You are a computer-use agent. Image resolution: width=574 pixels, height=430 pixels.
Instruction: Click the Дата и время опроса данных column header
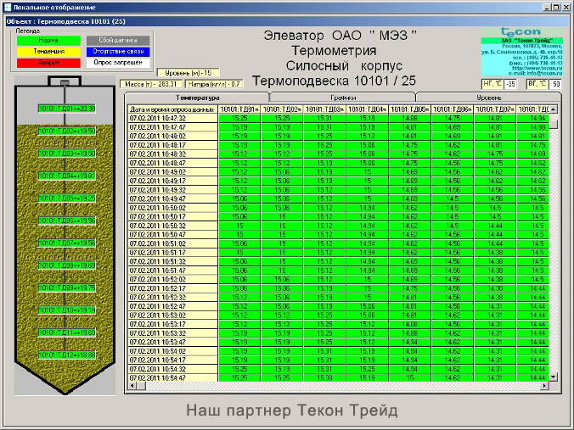tap(172, 109)
